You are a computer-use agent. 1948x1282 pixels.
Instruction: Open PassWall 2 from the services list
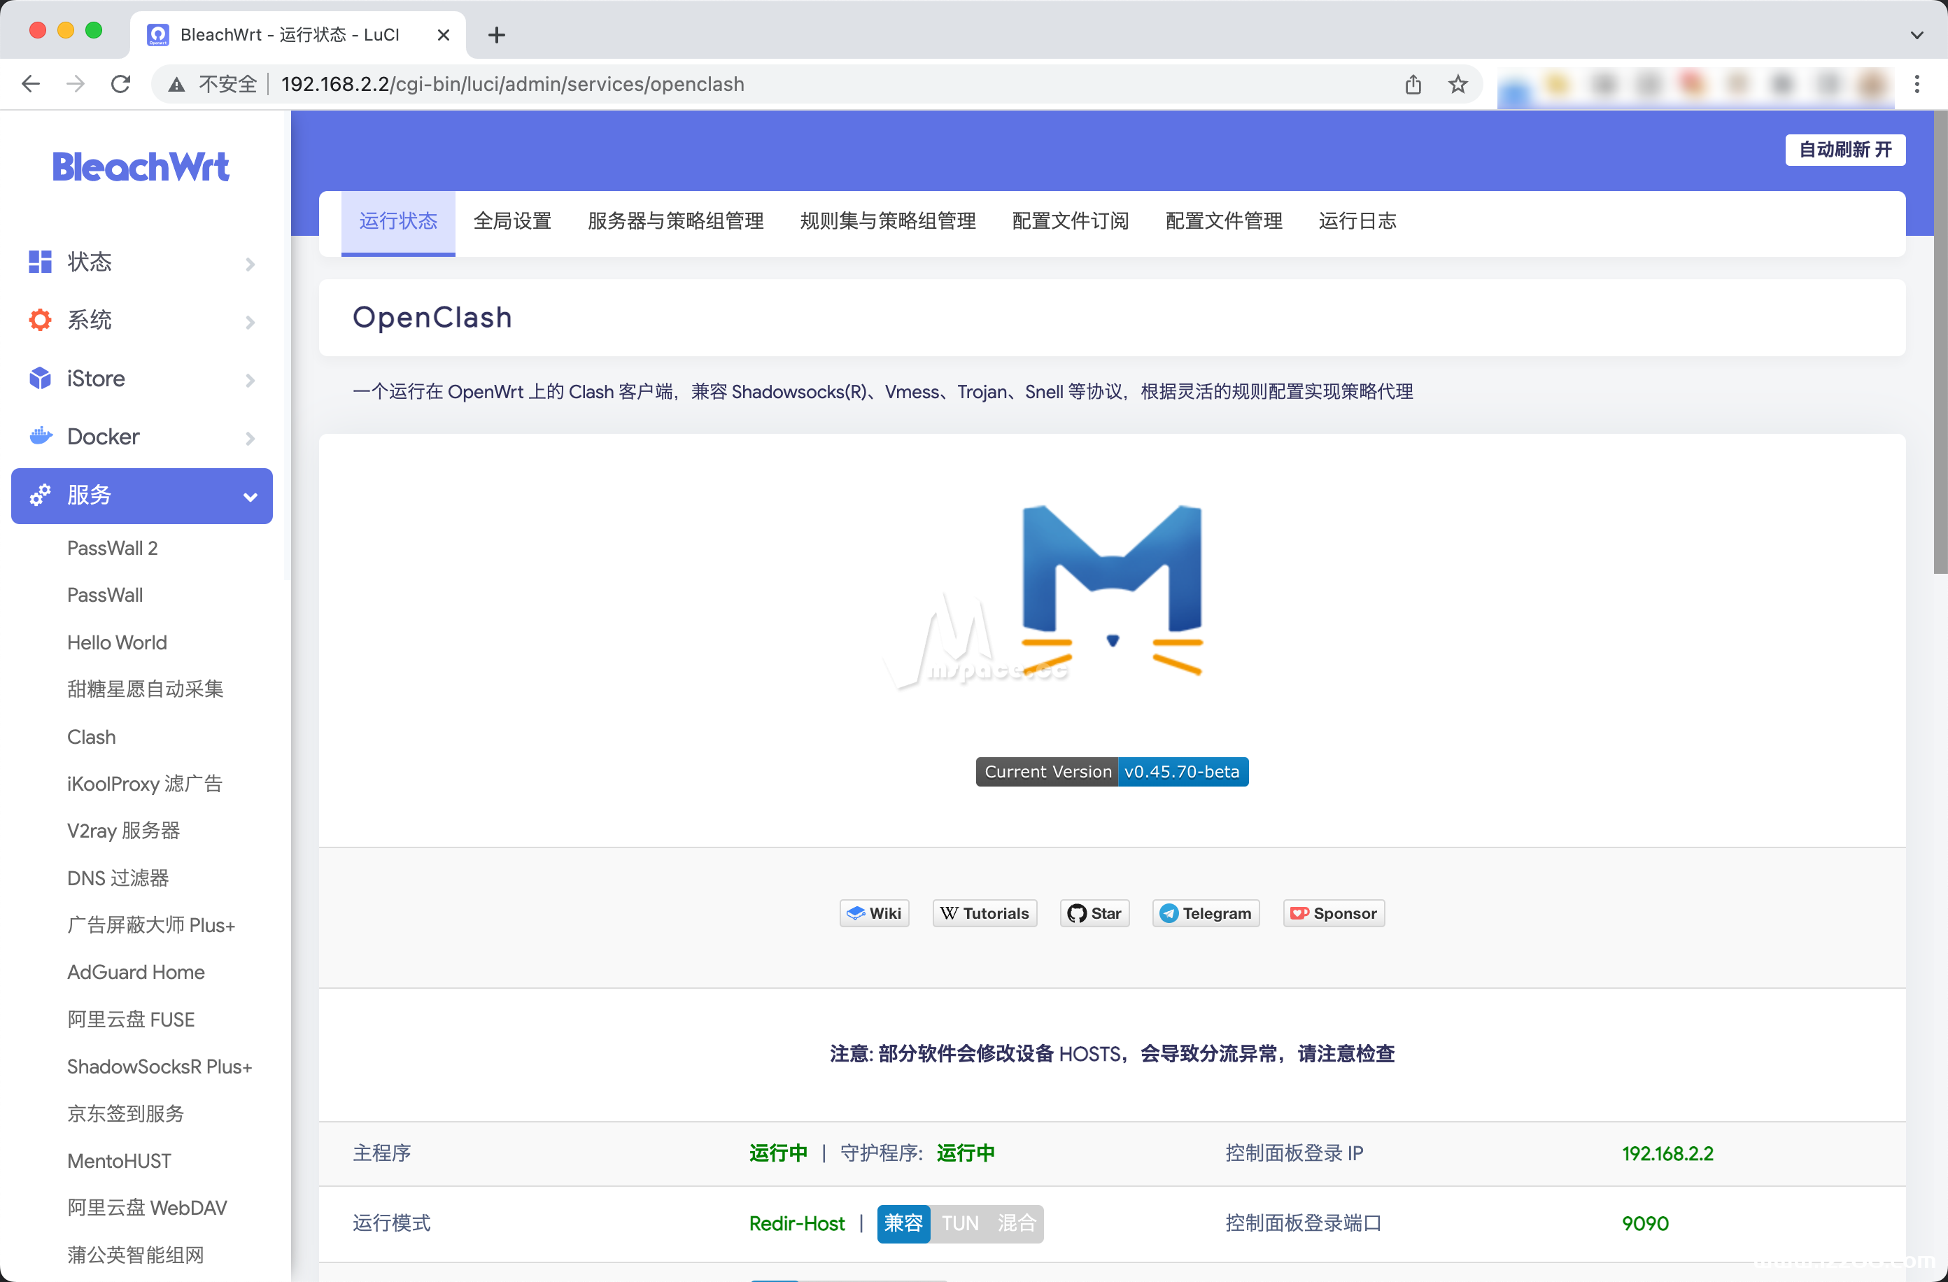point(112,548)
